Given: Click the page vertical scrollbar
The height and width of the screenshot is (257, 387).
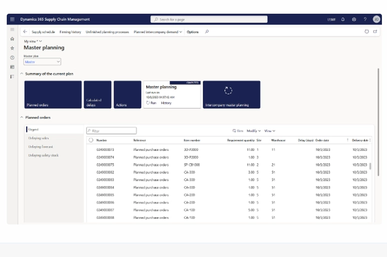Looking at the screenshot, I should (378, 122).
